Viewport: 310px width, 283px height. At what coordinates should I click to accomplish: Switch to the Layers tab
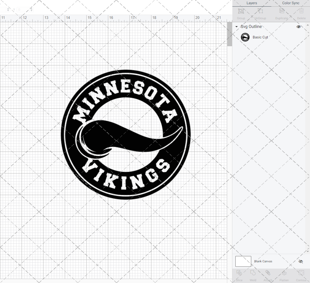[x=252, y=3]
